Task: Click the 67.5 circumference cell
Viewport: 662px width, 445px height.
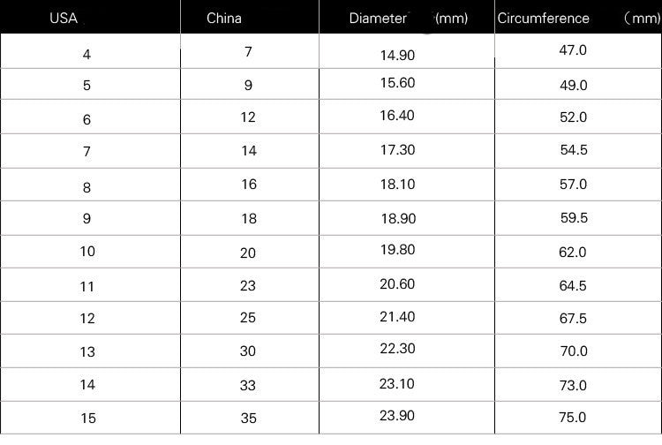Action: [x=573, y=319]
